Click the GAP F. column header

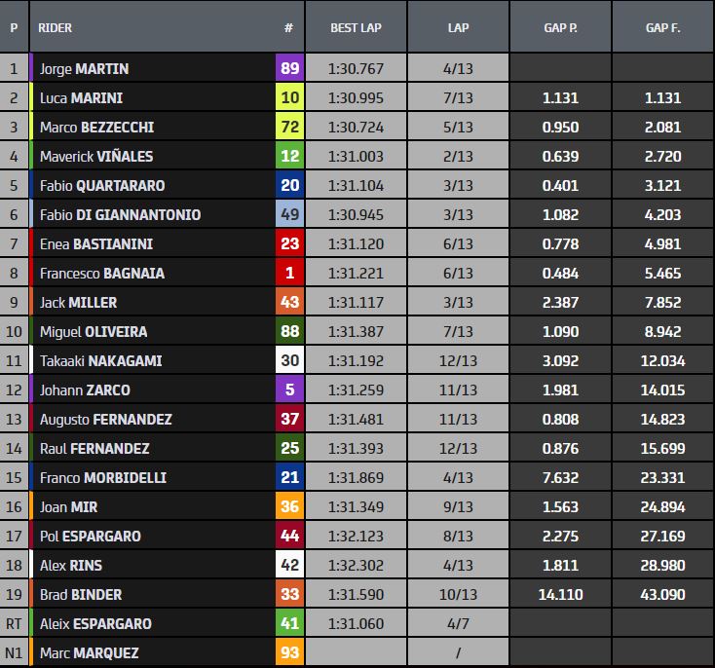click(662, 27)
